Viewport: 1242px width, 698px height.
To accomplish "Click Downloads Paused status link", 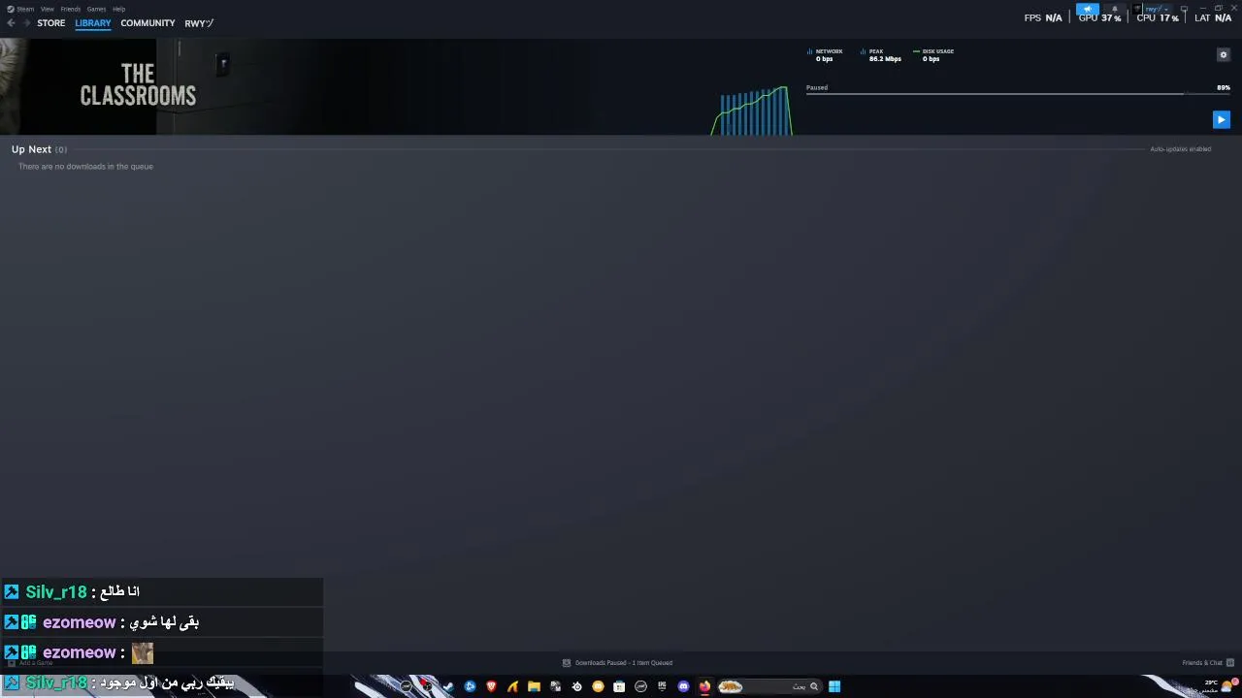I will point(617,663).
